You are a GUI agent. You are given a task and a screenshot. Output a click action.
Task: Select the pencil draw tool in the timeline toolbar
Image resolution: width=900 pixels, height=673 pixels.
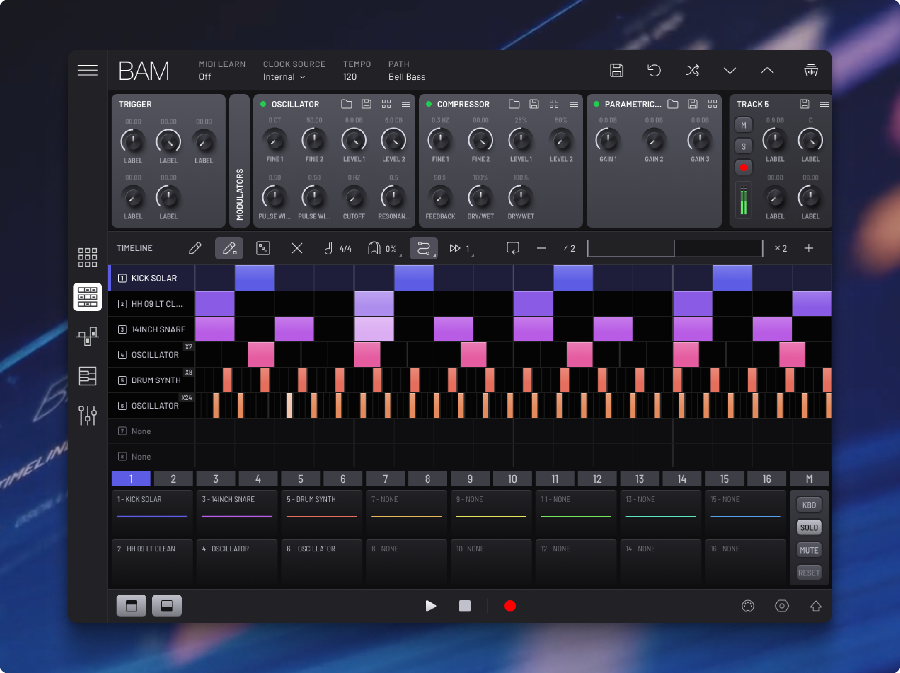[195, 248]
